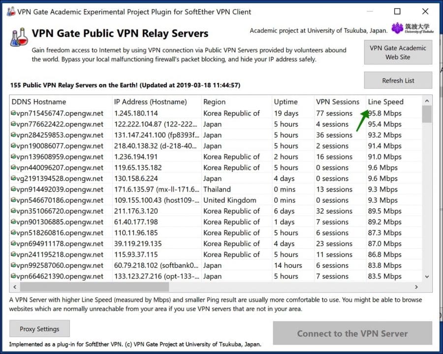Viewport: 443px width, 354px height.
Task: Click the 23 sessions cell
Action: coord(334,243)
